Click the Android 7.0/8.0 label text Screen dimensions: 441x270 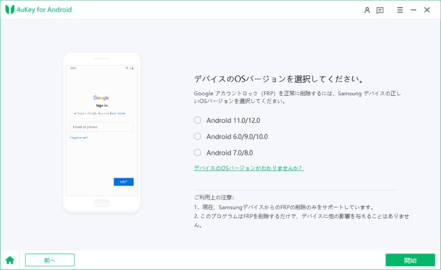pos(229,153)
